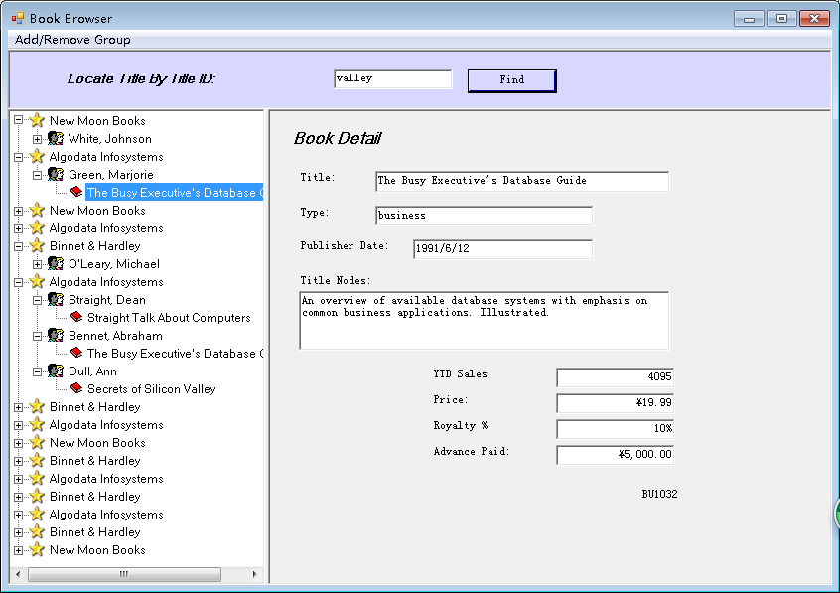
Task: Select Busy Executive's Database under Bennet, Abraham
Action: 175,354
